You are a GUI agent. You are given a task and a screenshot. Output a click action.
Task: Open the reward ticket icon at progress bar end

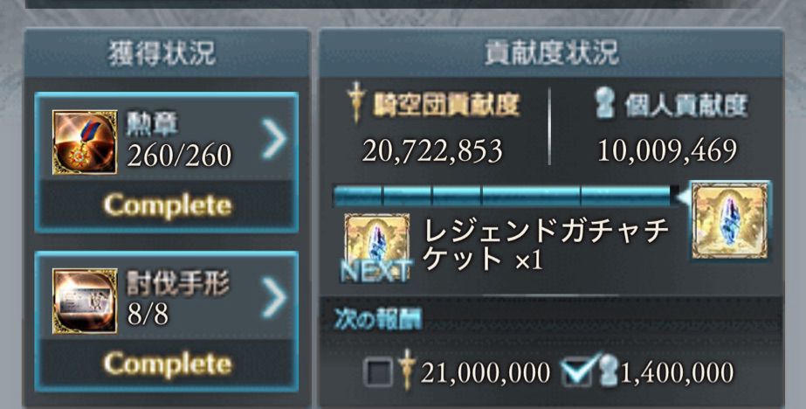[729, 221]
